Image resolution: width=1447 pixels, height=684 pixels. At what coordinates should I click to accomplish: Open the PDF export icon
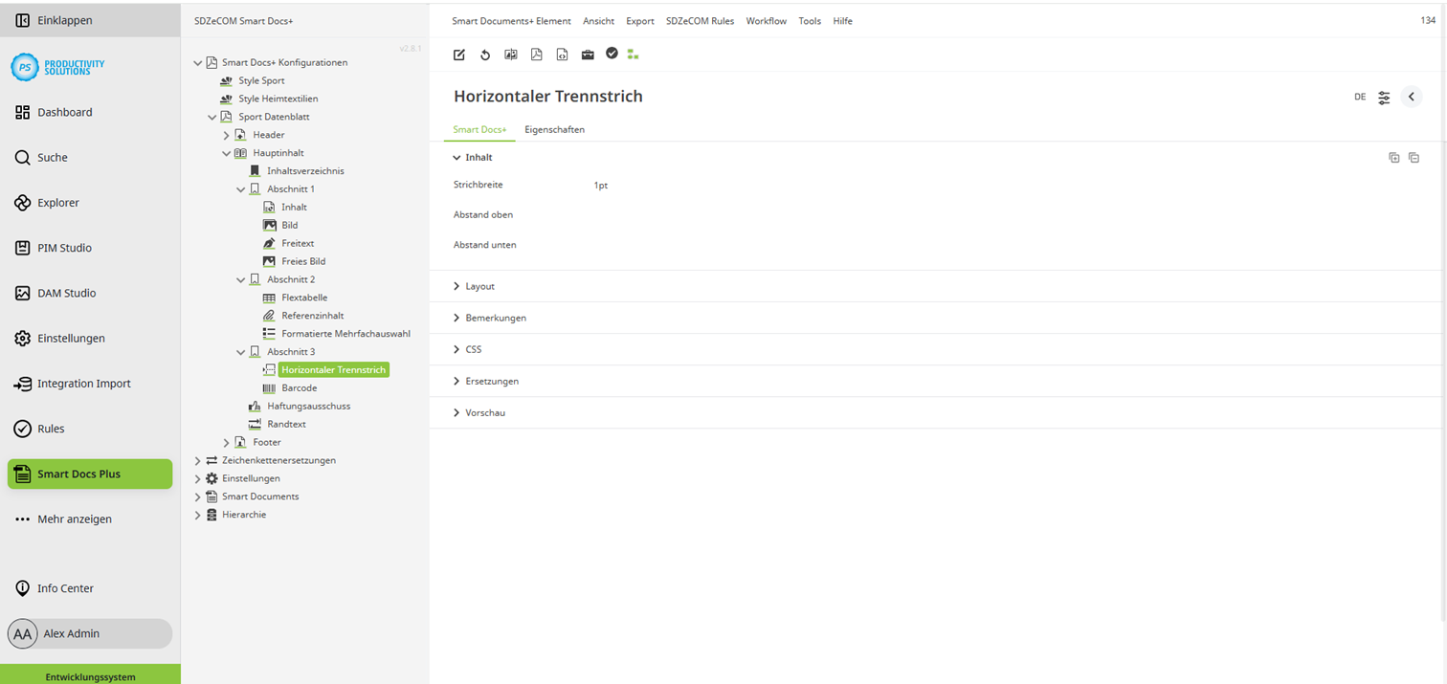537,55
